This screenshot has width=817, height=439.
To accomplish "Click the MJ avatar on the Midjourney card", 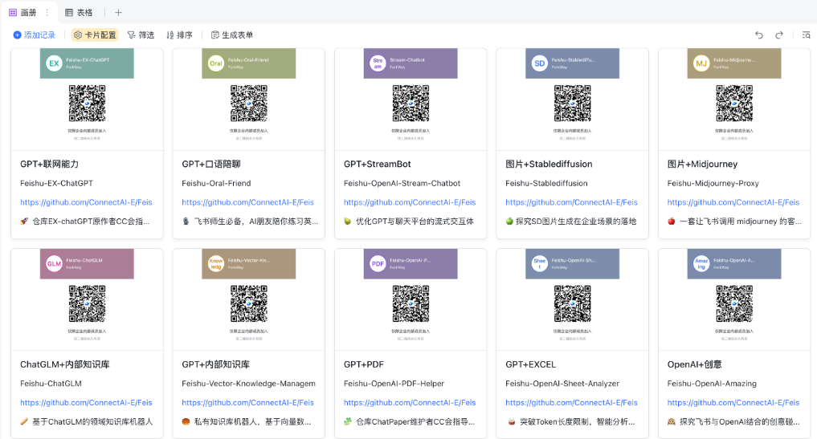I will [701, 63].
